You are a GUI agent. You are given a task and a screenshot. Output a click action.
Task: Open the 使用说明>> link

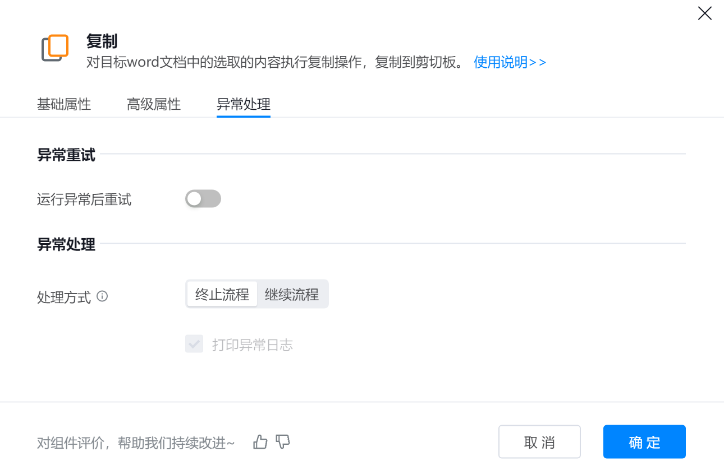[x=510, y=62]
